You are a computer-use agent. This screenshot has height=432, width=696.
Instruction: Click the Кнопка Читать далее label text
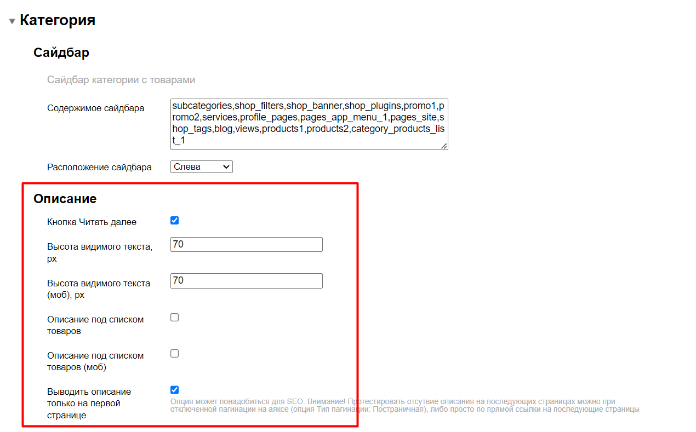point(92,222)
